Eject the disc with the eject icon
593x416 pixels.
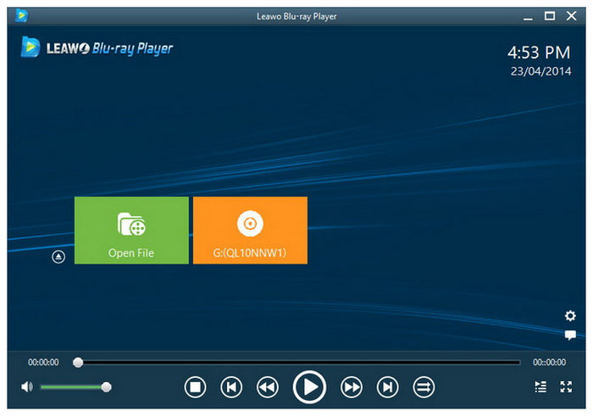[58, 257]
